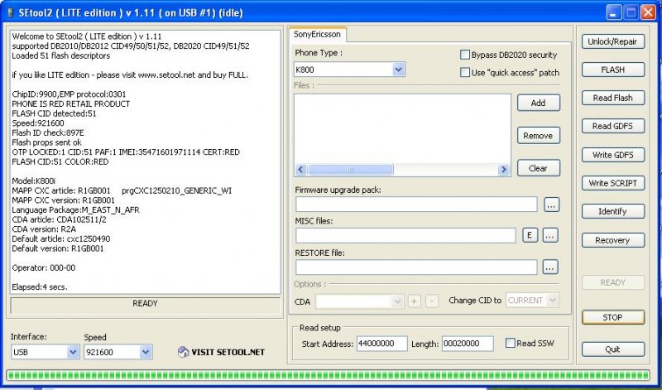Screen dimensions: 662x390
Task: Select the SonyEricsson tab
Action: click(317, 34)
